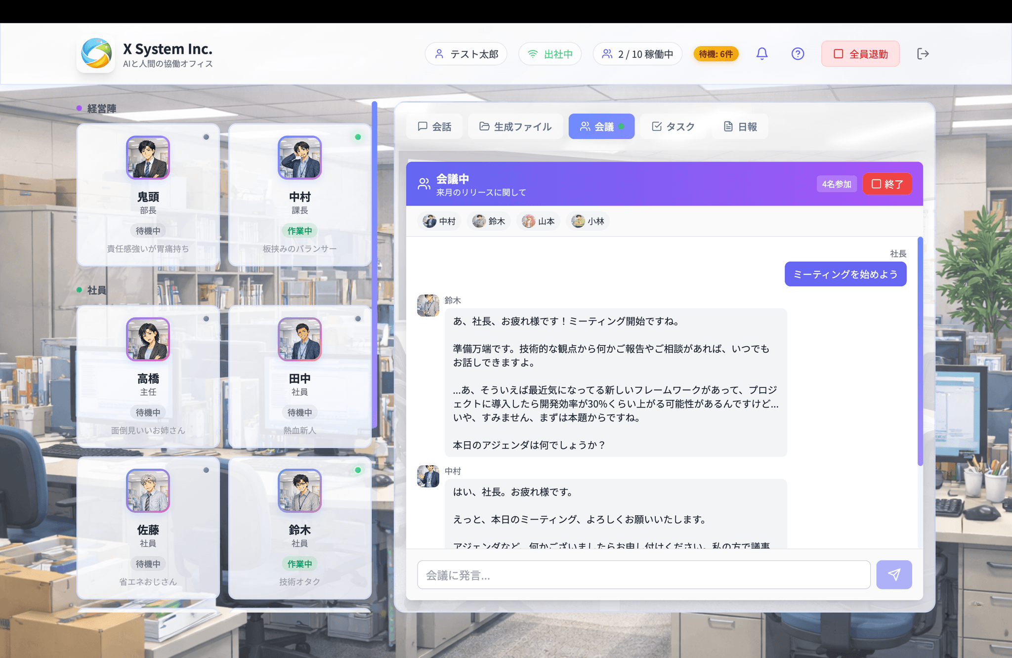The height and width of the screenshot is (658, 1012).
Task: Select the 山本 participant chip
Action: pos(538,221)
